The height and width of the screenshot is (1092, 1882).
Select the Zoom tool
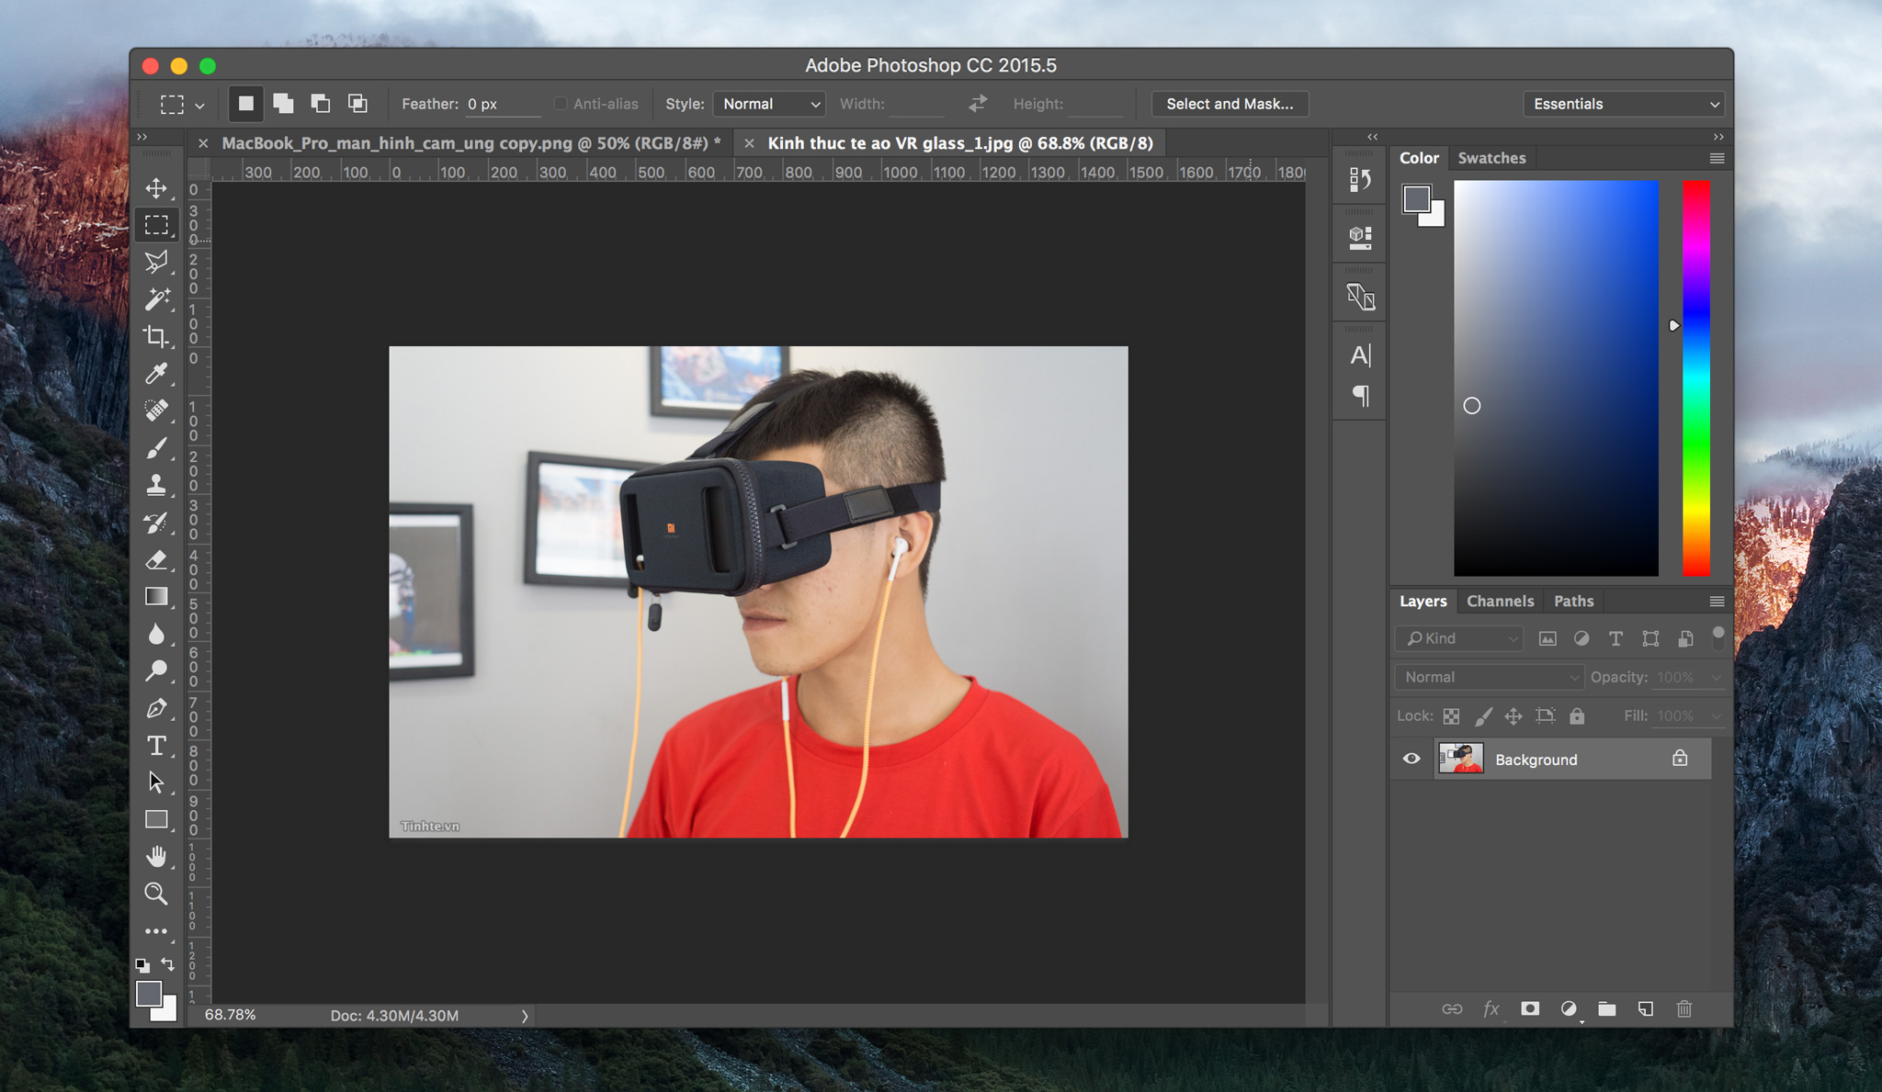click(x=156, y=894)
